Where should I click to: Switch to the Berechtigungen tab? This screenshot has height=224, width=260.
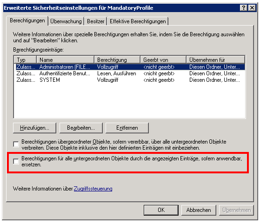coord(27,21)
